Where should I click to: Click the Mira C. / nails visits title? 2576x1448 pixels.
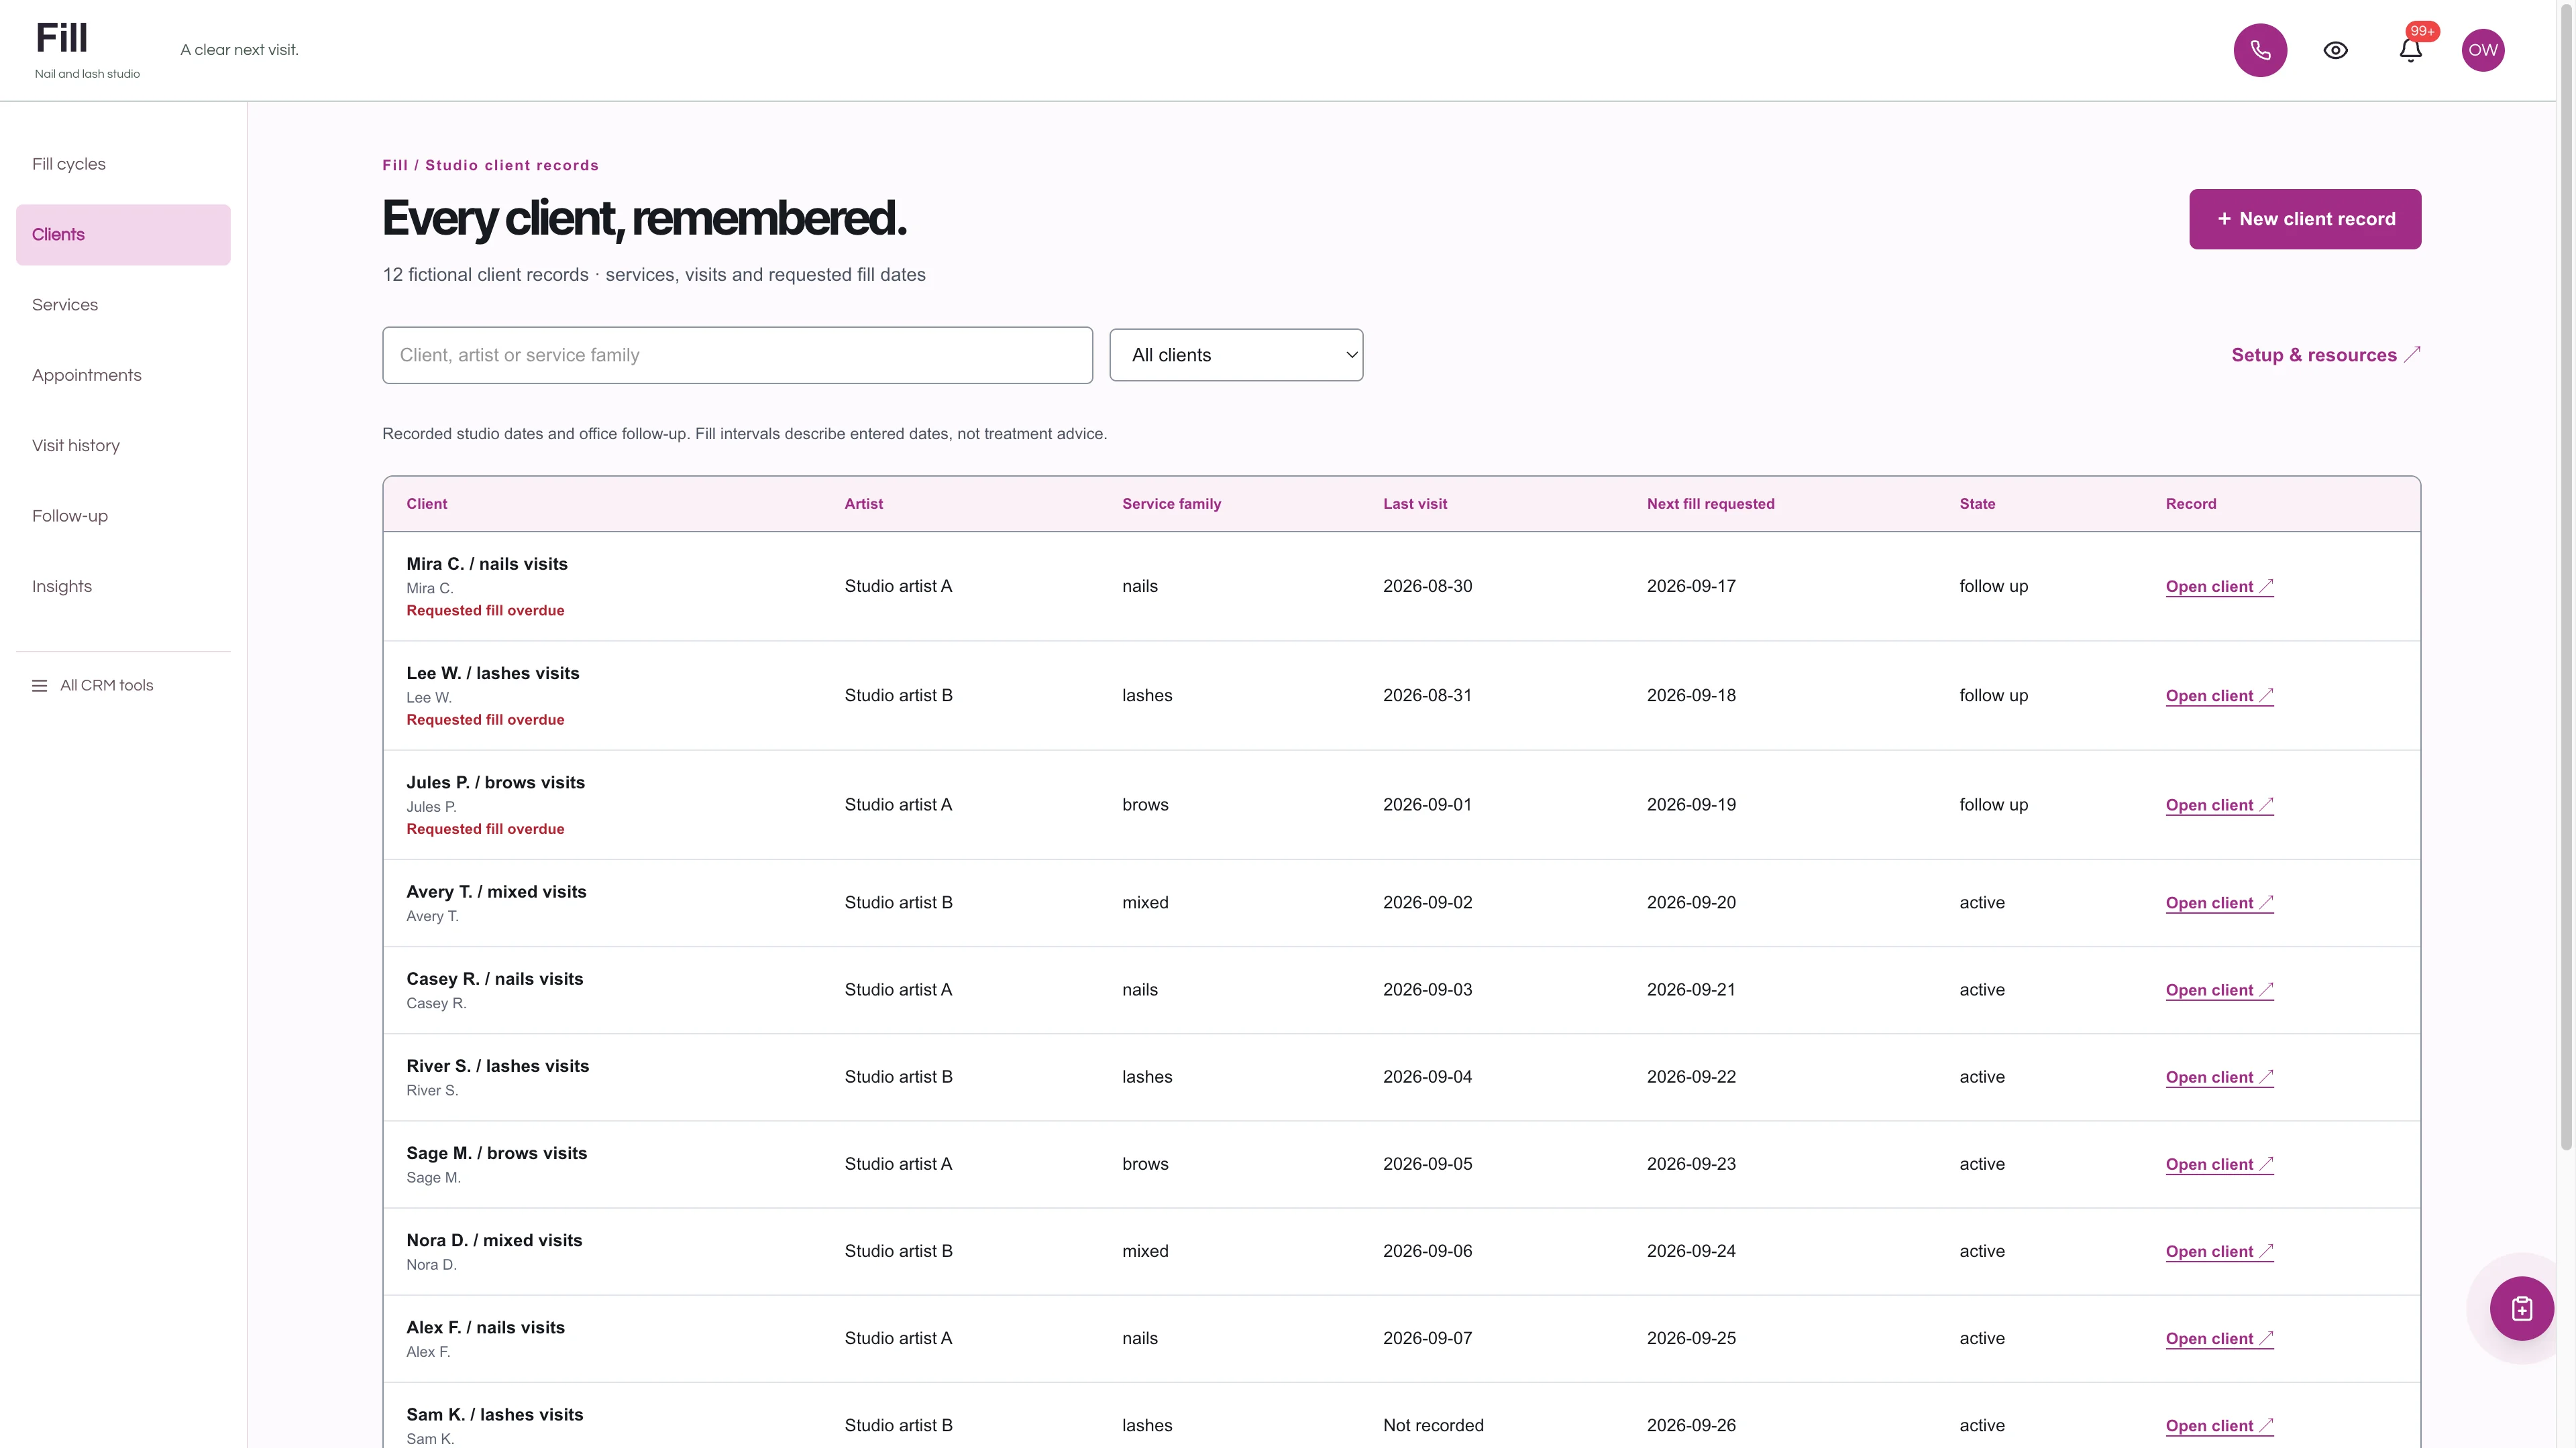click(x=487, y=564)
